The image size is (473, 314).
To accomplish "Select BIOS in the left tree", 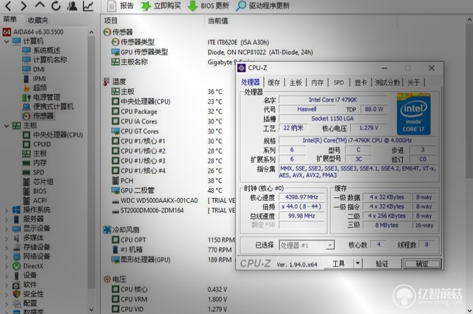I will click(x=35, y=191).
